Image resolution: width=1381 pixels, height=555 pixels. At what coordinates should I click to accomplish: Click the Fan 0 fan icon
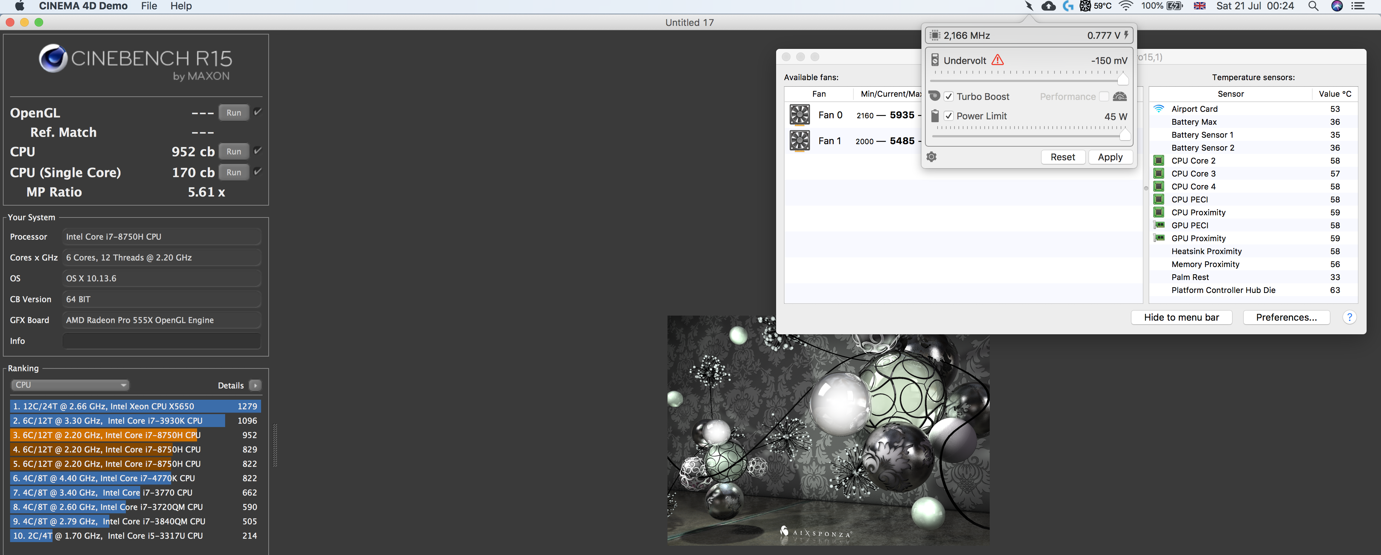coord(799,115)
